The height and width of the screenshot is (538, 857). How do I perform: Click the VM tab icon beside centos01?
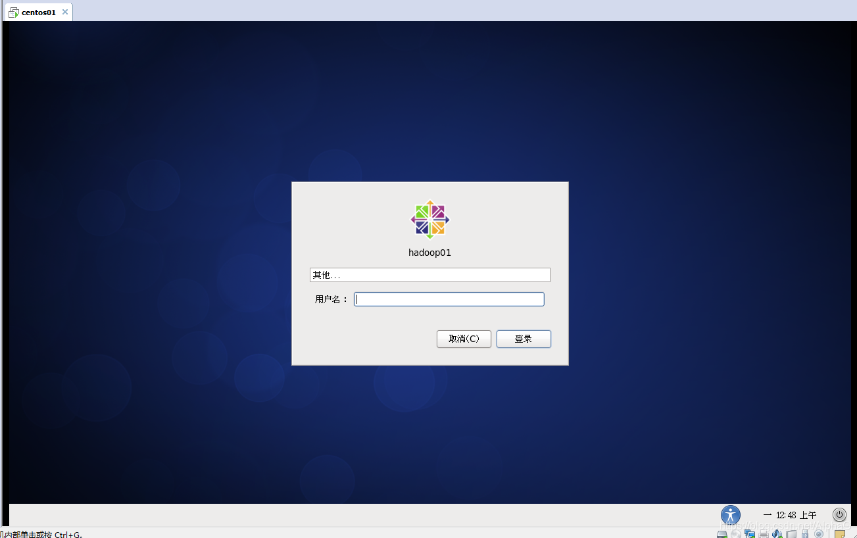(13, 12)
